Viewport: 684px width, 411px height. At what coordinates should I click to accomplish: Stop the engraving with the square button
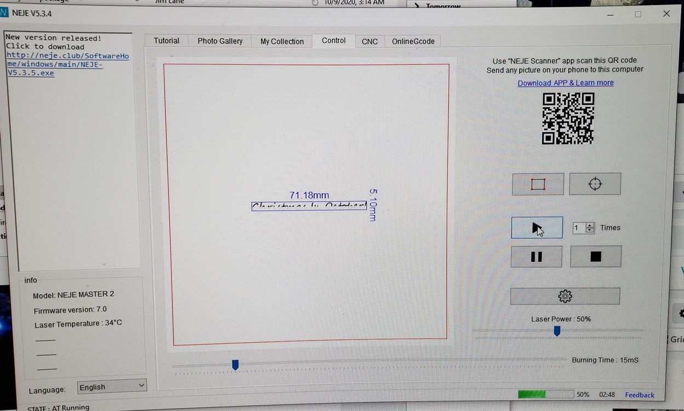point(595,257)
